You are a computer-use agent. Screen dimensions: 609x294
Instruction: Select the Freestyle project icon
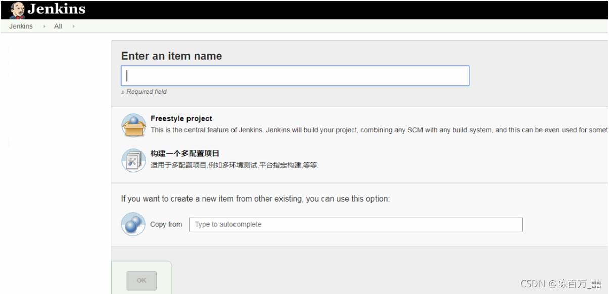[133, 125]
